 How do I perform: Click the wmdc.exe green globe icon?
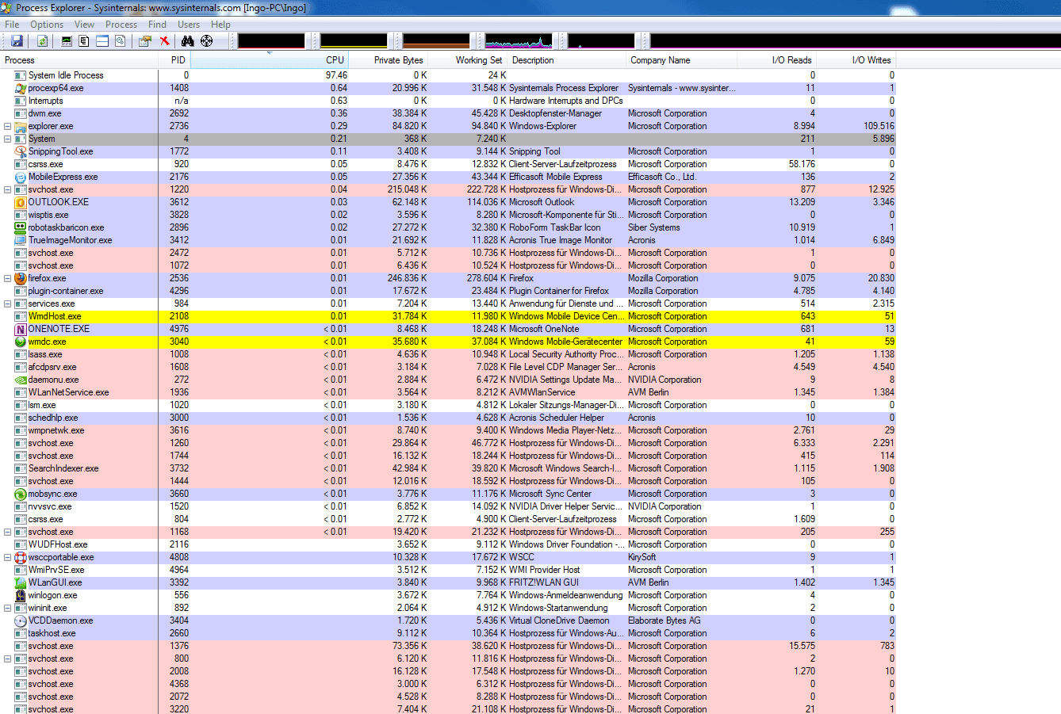click(21, 342)
